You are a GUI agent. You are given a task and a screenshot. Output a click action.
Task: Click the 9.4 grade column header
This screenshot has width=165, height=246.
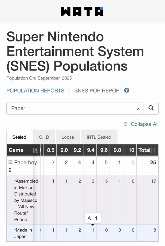point(91,150)
